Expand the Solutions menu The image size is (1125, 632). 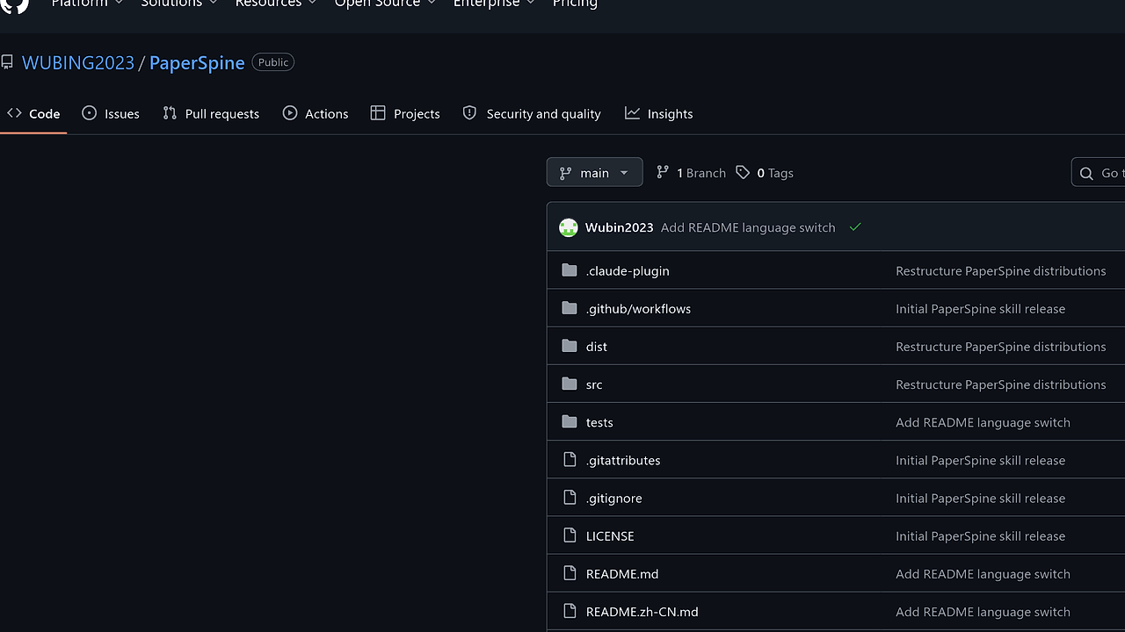tap(179, 4)
